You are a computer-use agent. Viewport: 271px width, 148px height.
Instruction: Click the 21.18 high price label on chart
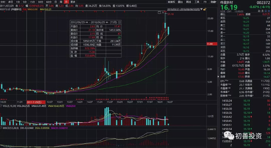(x=170, y=14)
